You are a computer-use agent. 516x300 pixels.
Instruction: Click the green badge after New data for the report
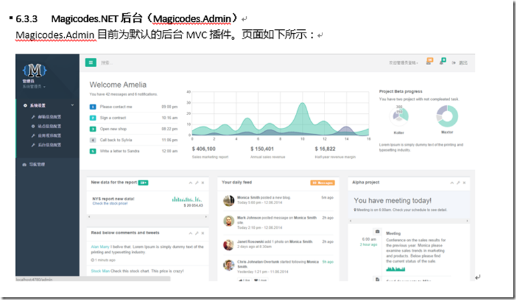143,183
